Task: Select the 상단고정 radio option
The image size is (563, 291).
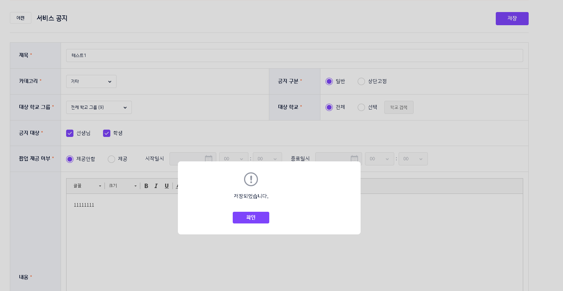Action: tap(361, 81)
